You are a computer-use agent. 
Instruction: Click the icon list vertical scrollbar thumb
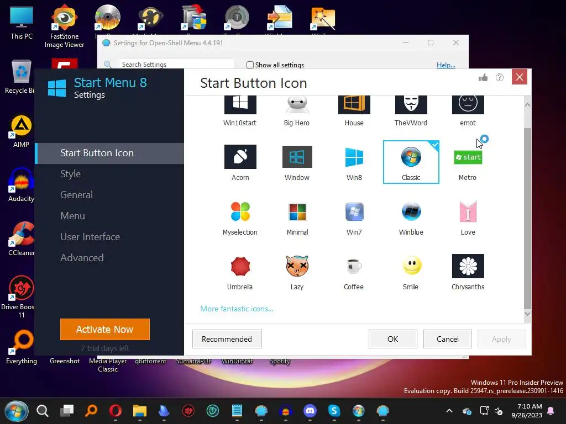coord(527,218)
